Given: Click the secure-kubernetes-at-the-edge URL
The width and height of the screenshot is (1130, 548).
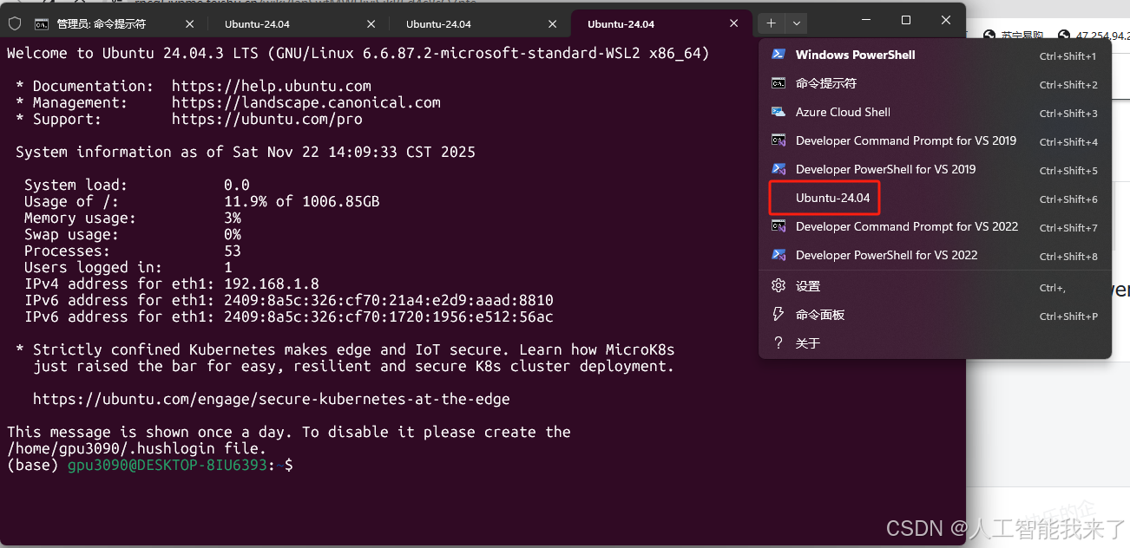Looking at the screenshot, I should pyautogui.click(x=272, y=400).
